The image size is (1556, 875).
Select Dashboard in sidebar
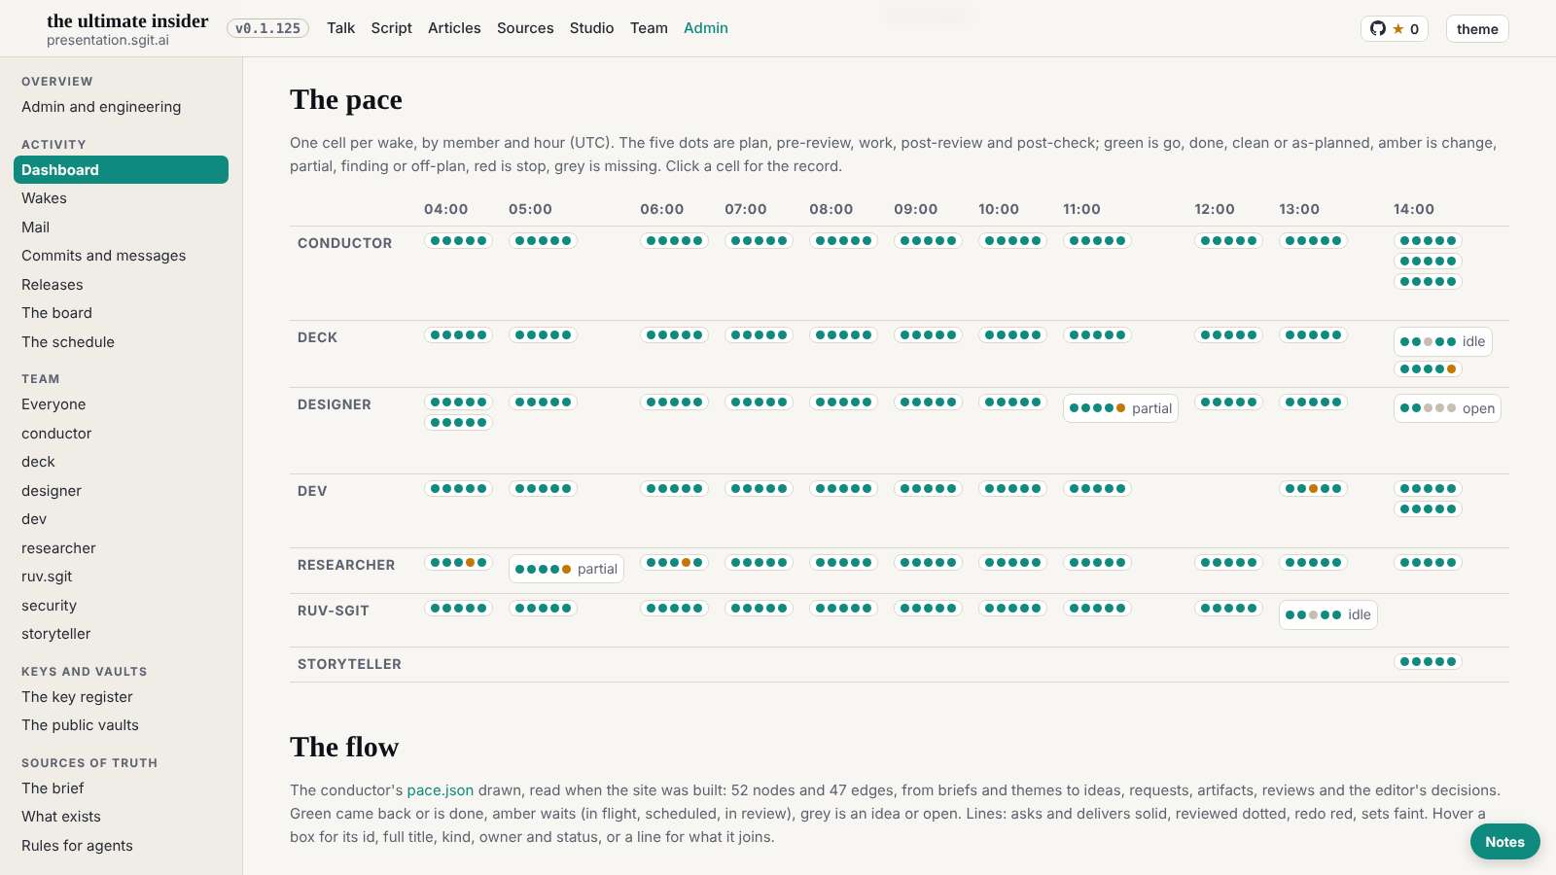coord(121,169)
